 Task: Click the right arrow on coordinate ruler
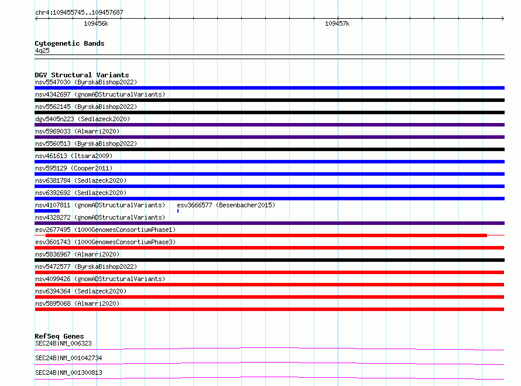(x=502, y=18)
